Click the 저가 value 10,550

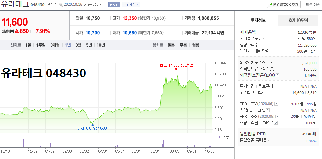130,33
